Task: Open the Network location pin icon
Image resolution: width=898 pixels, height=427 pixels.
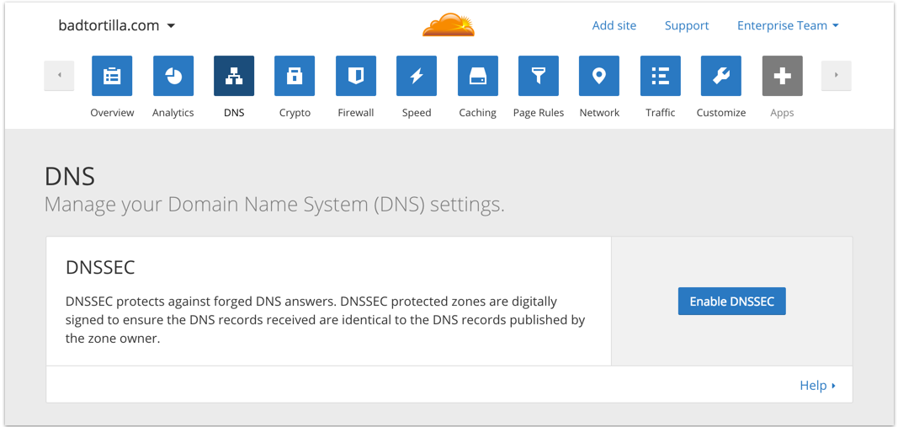Action: tap(599, 76)
